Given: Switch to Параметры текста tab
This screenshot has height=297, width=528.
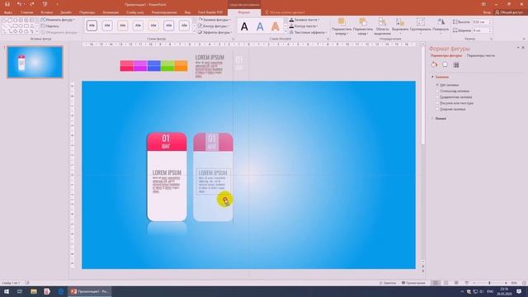Looking at the screenshot, I should [480, 55].
